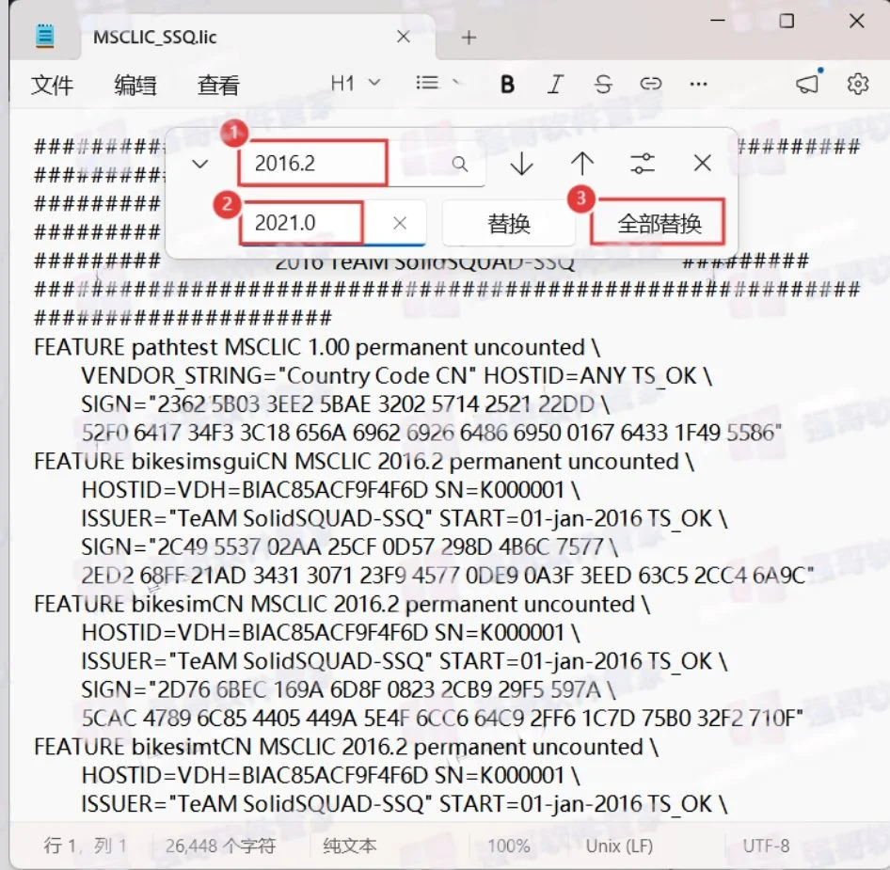Click the UTF-8 encoding indicator
890x870 pixels.
766,846
